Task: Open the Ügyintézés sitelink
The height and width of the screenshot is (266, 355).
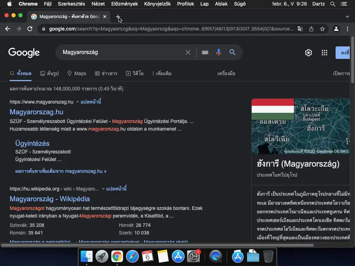Action: point(32,143)
